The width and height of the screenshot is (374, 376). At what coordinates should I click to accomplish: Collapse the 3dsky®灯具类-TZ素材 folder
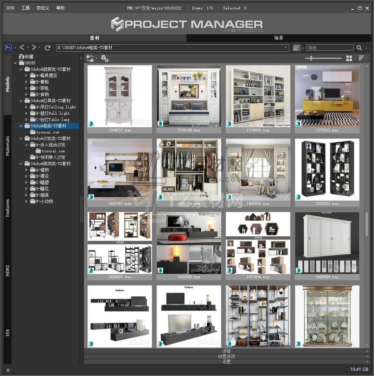coord(21,101)
